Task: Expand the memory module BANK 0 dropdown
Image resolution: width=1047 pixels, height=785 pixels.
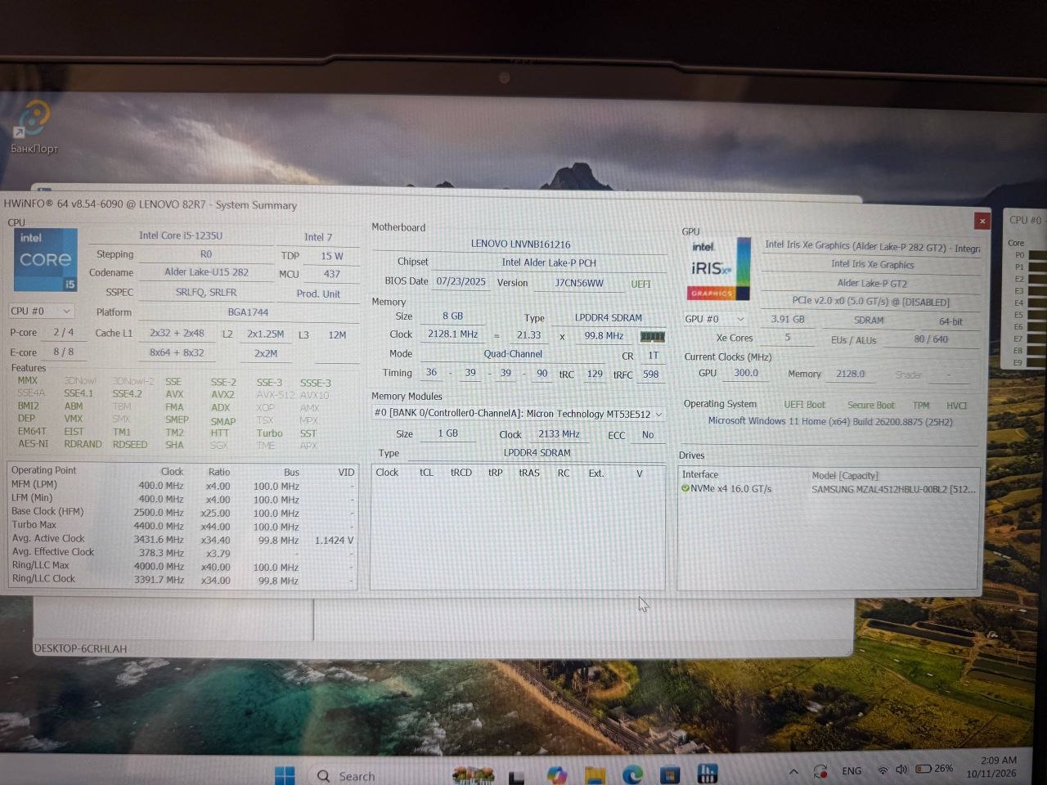Action: pyautogui.click(x=519, y=414)
